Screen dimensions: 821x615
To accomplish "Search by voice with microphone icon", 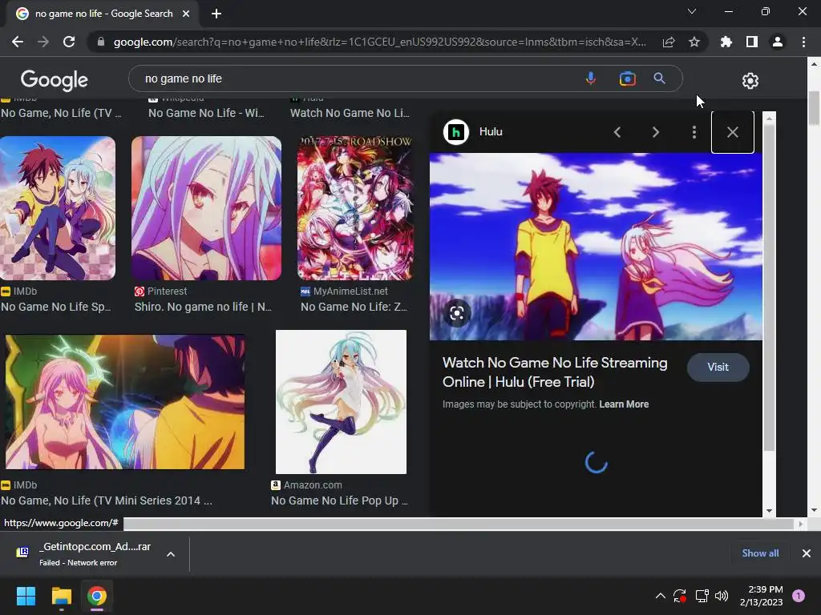I will point(591,78).
